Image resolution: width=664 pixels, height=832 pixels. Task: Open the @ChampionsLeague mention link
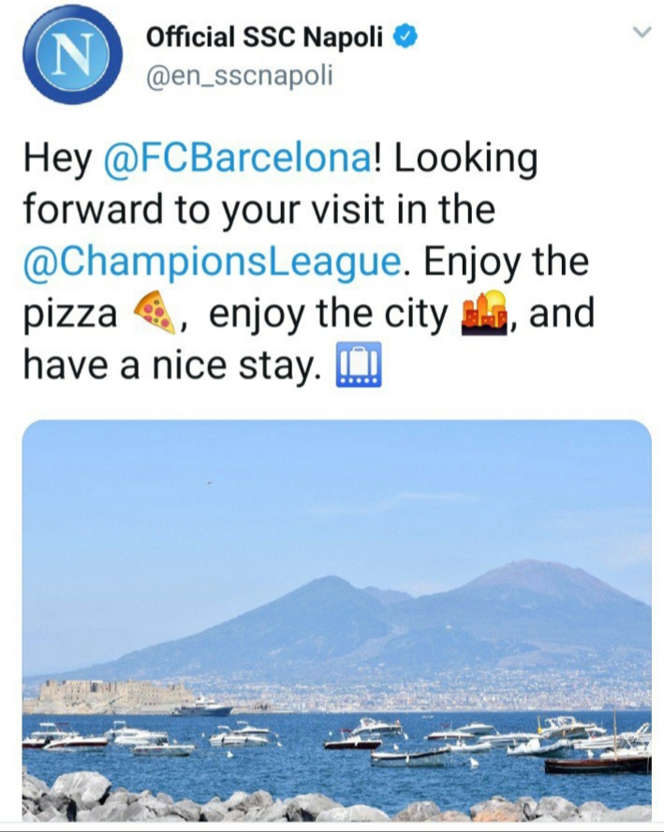214,261
